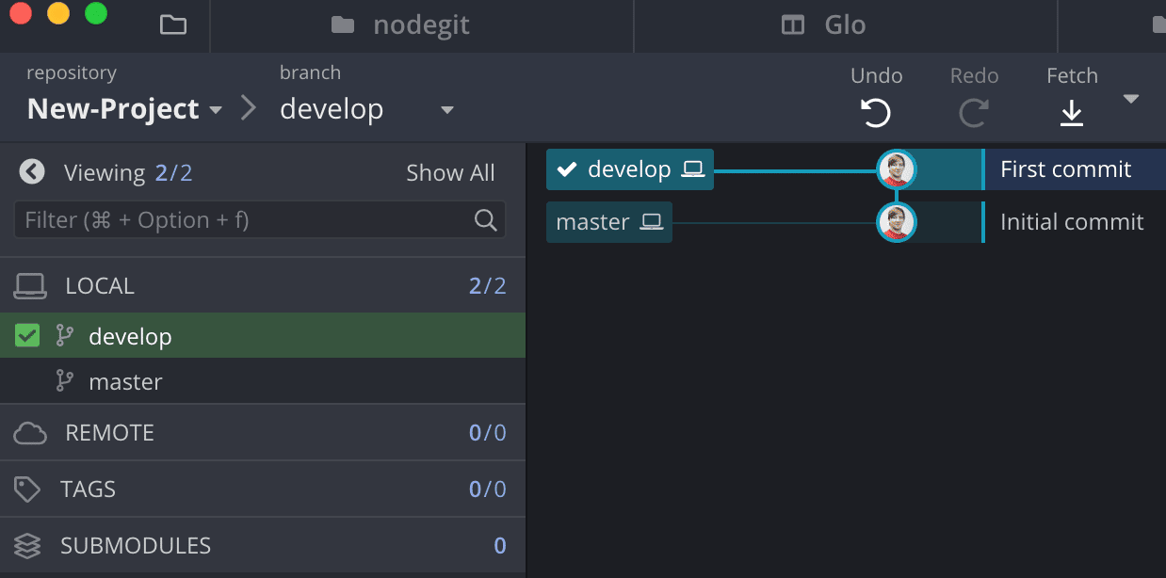Click the branch icon next to master
The height and width of the screenshot is (578, 1166).
64,380
